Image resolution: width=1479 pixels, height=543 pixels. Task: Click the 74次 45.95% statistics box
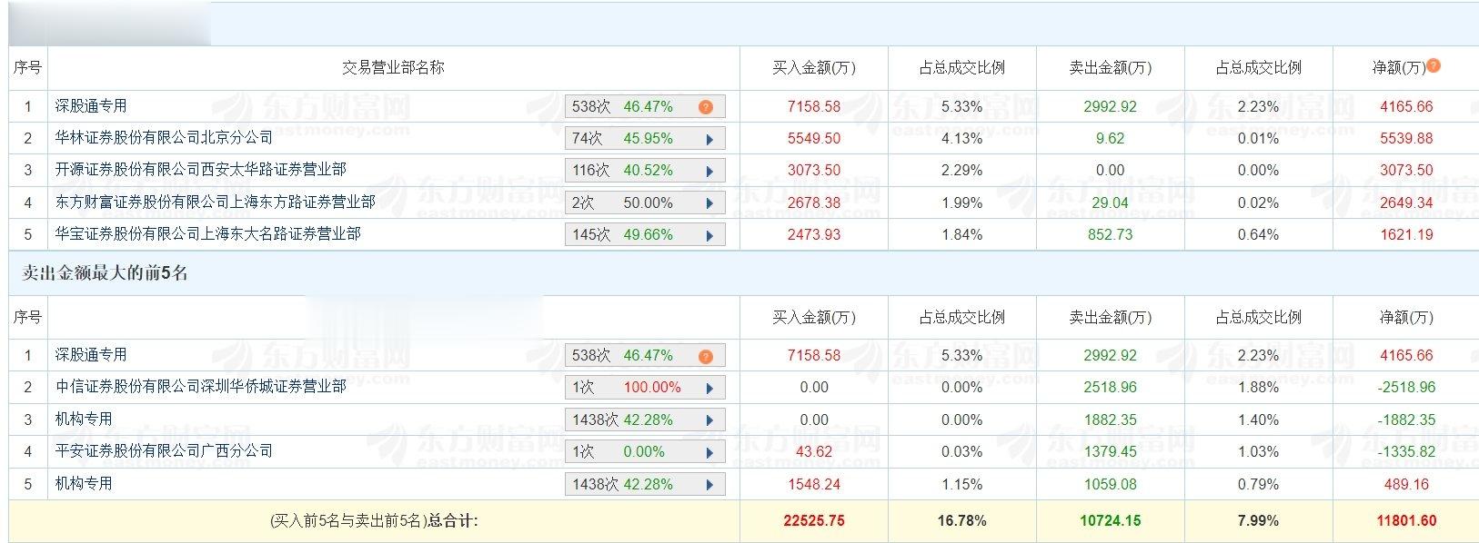(x=645, y=139)
